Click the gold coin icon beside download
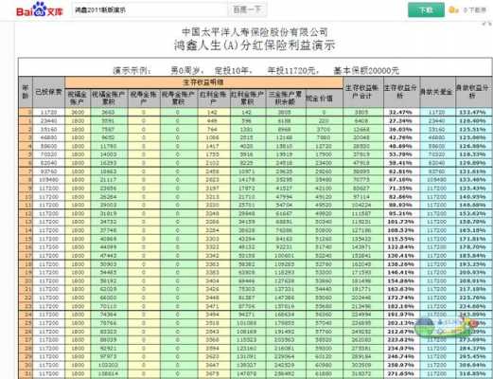 (453, 10)
